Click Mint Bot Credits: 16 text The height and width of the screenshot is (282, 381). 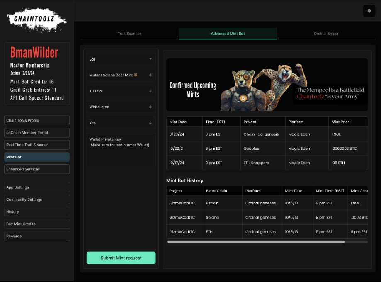(32, 82)
